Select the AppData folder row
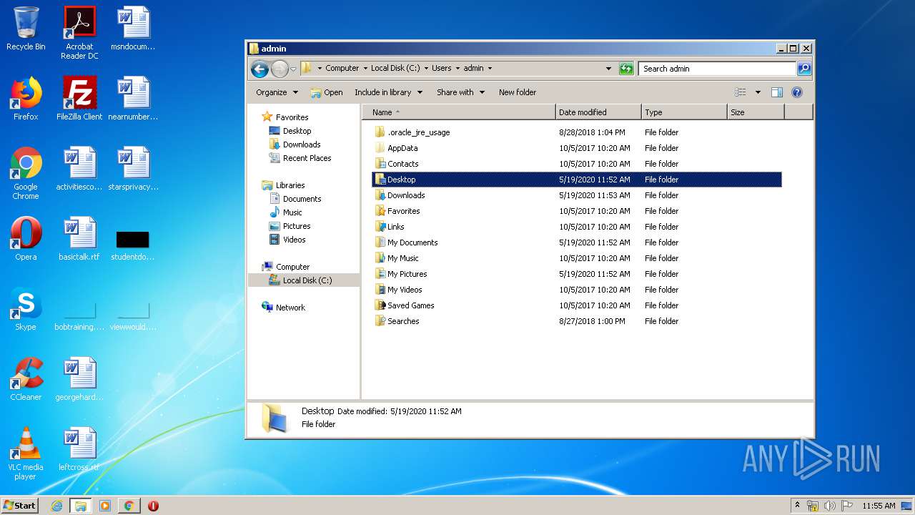Image resolution: width=915 pixels, height=515 pixels. point(577,148)
